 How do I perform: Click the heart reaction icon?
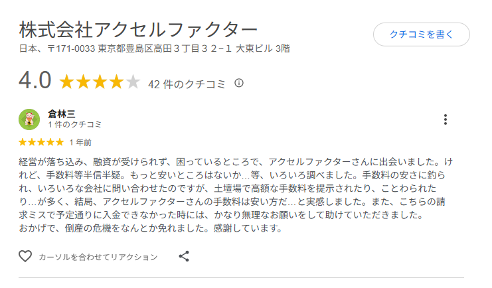(25, 256)
